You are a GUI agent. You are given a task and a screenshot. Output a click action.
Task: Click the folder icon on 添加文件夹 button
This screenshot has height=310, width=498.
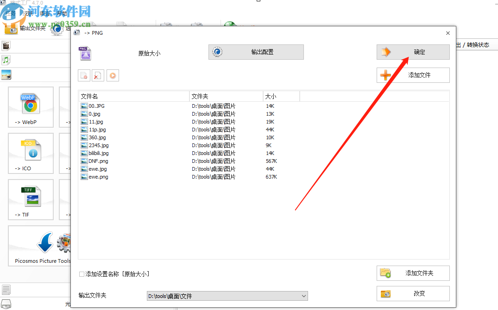(x=385, y=273)
